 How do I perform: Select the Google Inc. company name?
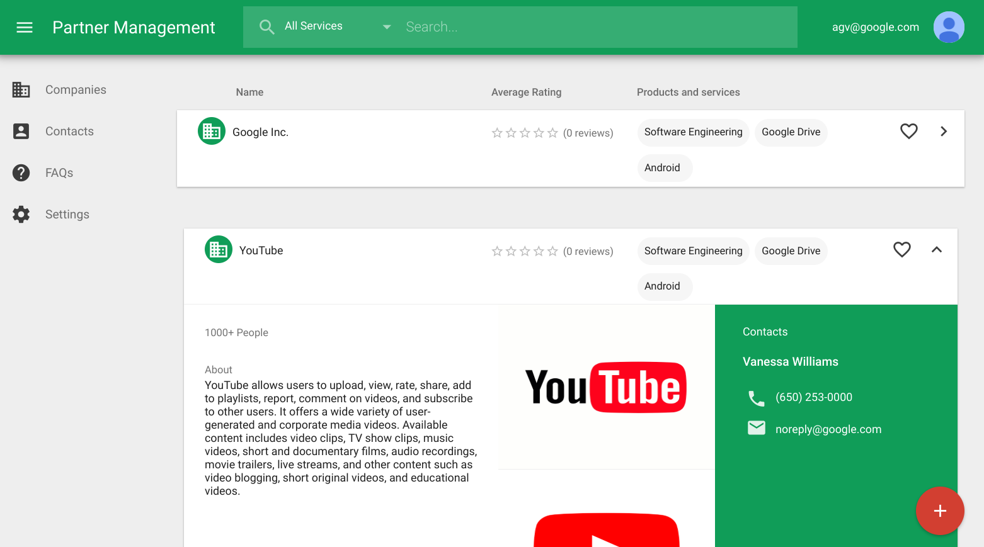click(260, 132)
